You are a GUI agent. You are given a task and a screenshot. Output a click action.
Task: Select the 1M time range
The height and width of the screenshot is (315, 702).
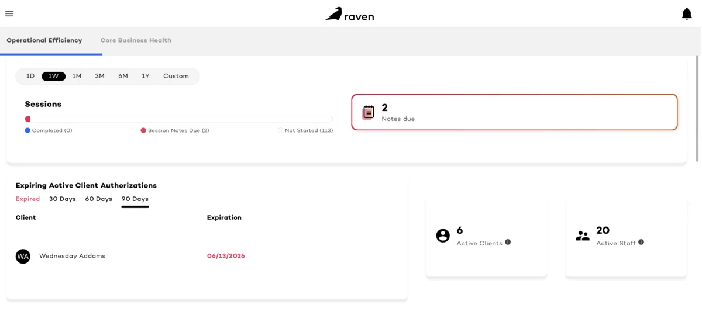(x=77, y=76)
